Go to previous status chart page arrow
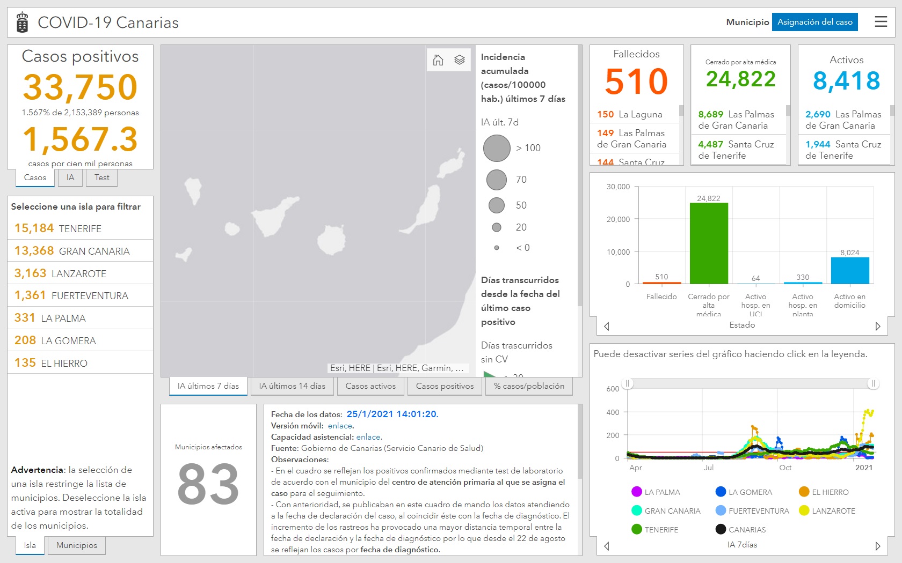The height and width of the screenshot is (563, 902). pyautogui.click(x=607, y=326)
